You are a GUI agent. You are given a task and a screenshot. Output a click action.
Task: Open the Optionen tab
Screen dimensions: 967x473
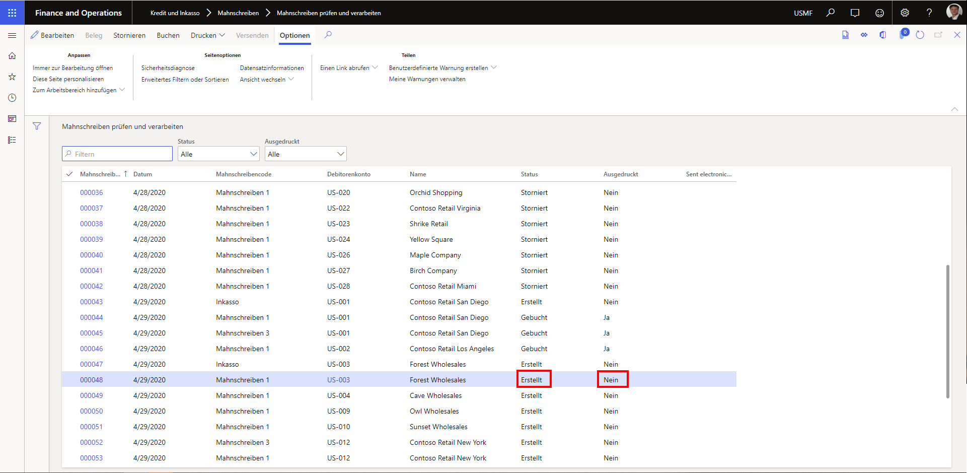coord(294,35)
